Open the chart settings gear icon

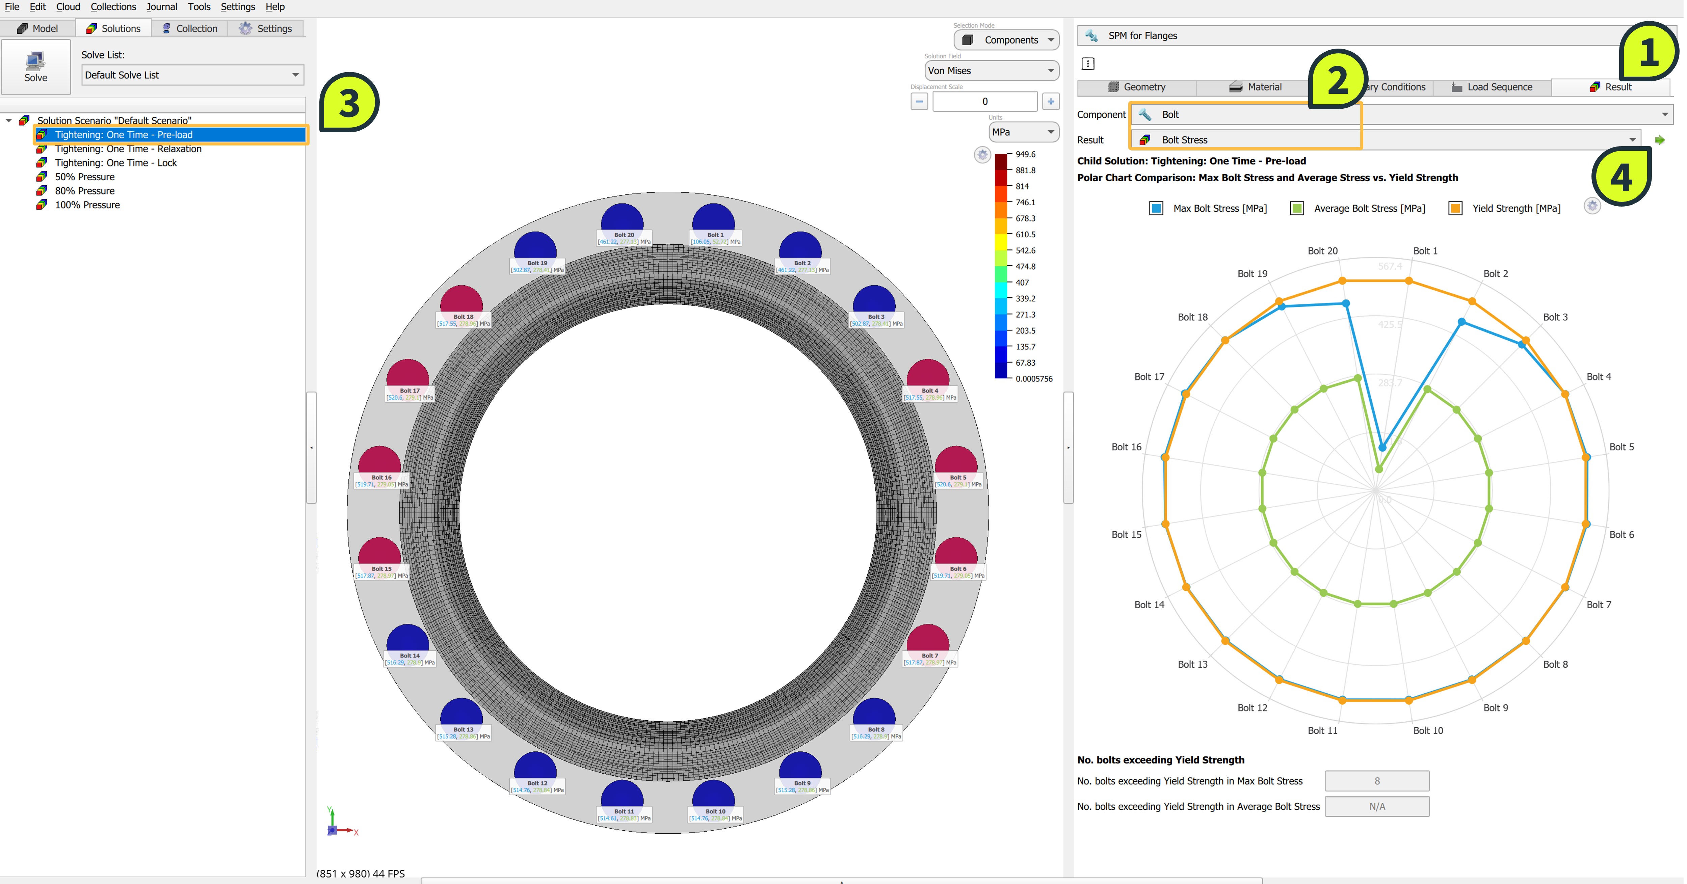tap(1592, 206)
